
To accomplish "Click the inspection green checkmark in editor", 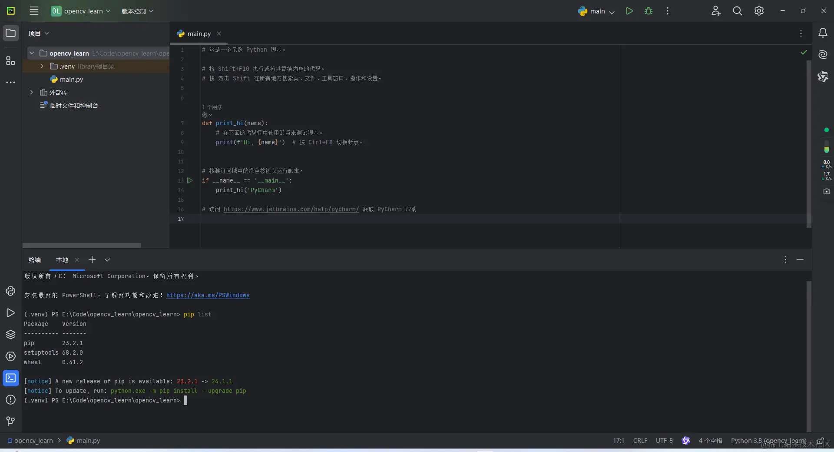I will click(x=804, y=52).
